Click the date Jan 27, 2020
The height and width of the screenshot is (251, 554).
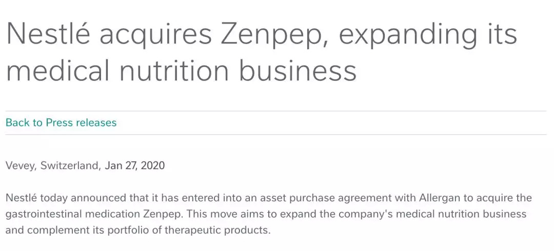135,166
